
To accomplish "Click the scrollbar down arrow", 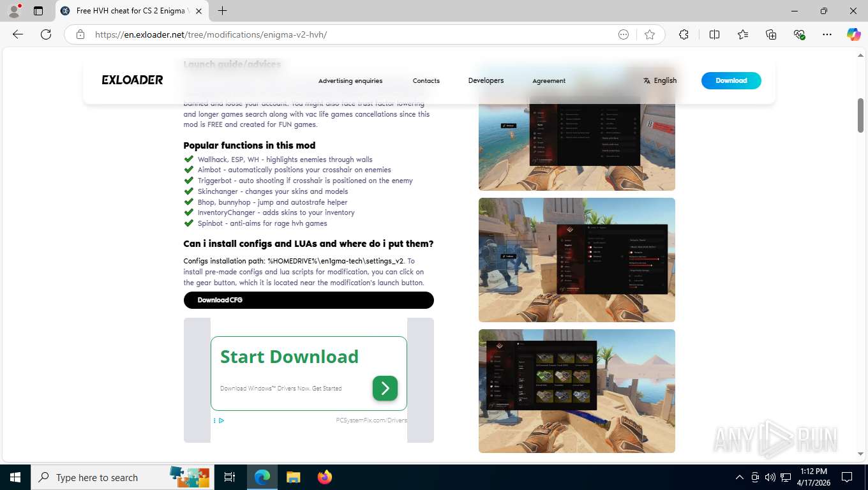I will point(860,454).
